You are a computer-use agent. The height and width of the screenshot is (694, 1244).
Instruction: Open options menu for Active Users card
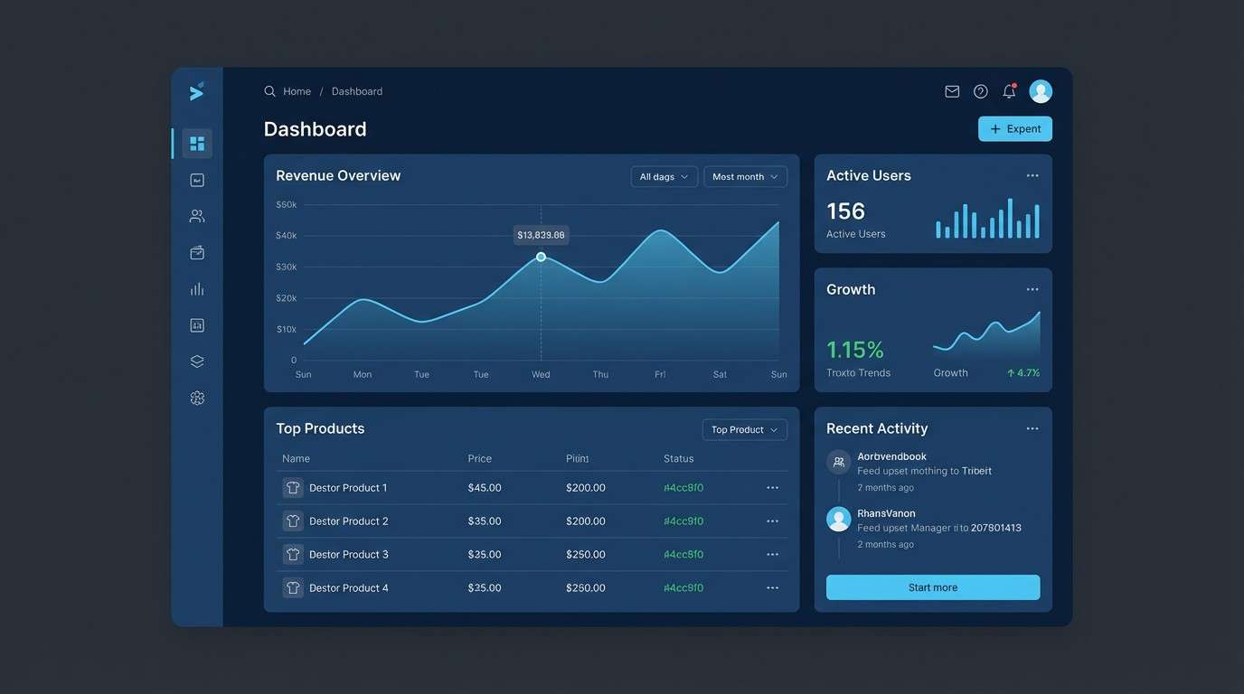pyautogui.click(x=1032, y=174)
